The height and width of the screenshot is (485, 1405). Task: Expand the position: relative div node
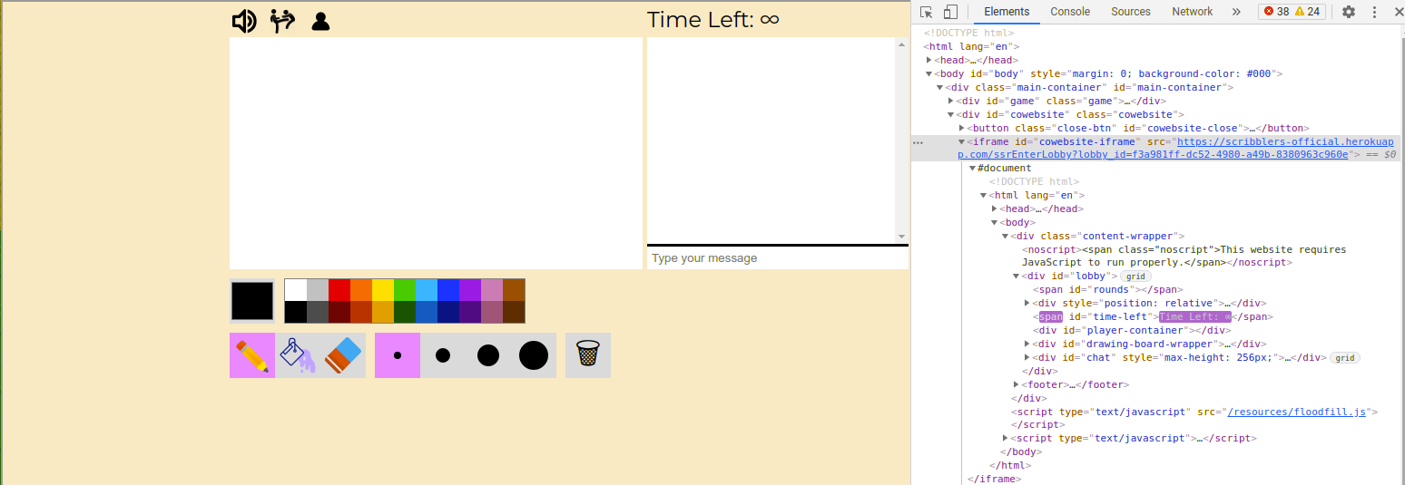click(1027, 303)
